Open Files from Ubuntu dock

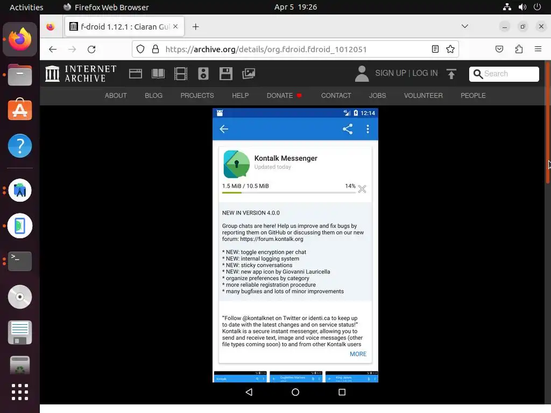click(20, 74)
